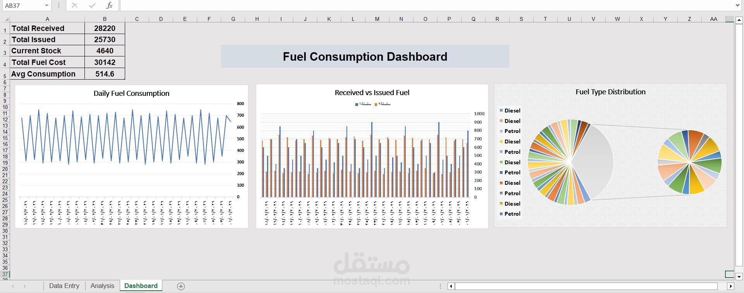Click the vertical scrollbar up arrow
Viewport: 744px width, 293px height.
tap(739, 20)
